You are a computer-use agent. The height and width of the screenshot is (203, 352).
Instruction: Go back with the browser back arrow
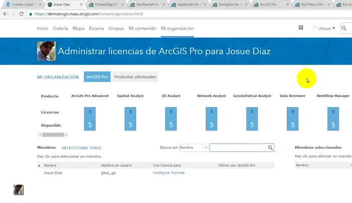click(x=5, y=14)
